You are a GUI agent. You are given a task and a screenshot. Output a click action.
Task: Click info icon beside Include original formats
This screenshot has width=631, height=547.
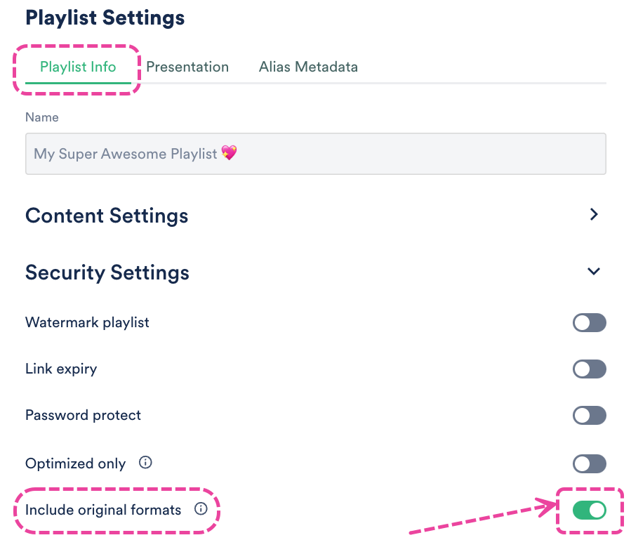coord(201,509)
